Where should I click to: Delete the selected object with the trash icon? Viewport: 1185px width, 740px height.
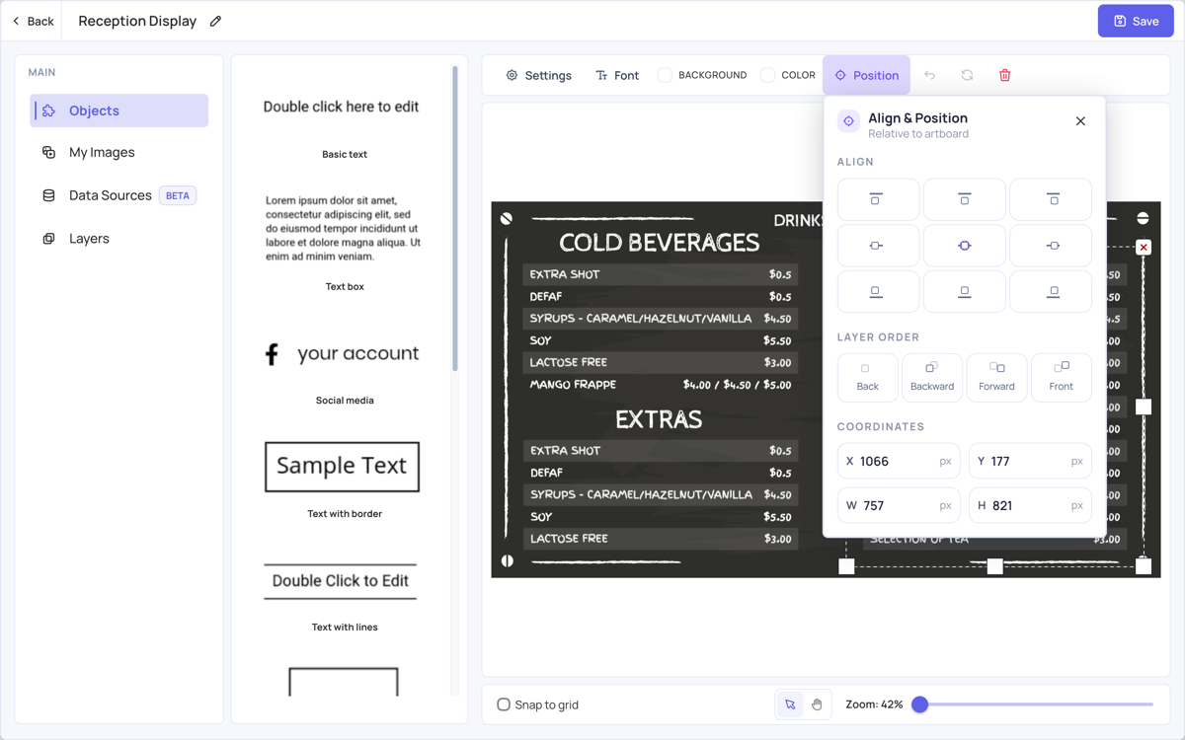click(x=1004, y=75)
